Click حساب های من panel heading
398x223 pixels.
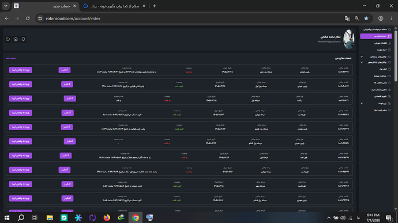[343, 58]
